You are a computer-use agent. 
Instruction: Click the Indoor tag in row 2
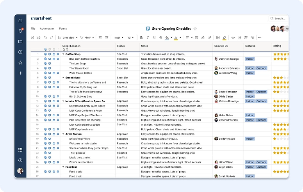point(250,59)
